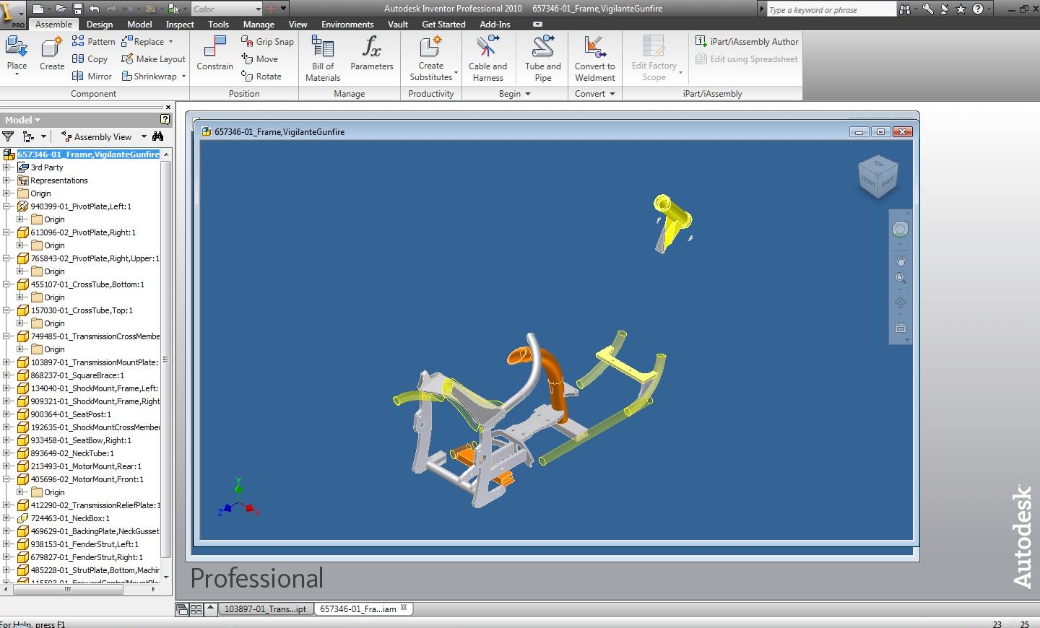Image resolution: width=1040 pixels, height=628 pixels.
Task: Switch to the 103897-01_Trans...ipt document tab
Action: point(266,609)
